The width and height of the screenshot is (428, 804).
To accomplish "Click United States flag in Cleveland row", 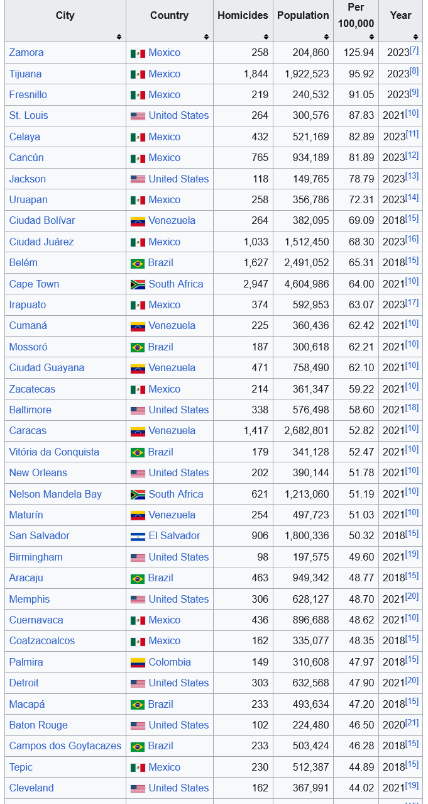I will coord(138,788).
